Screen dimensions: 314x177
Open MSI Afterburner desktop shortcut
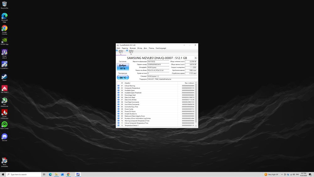(x=4, y=102)
